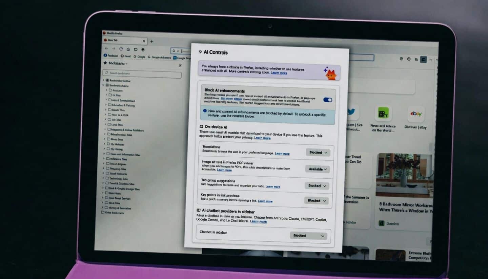
Task: Open a new tab with plus icon
Action: click(151, 41)
